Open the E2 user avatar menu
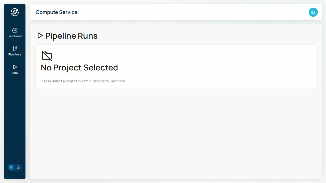Image resolution: width=326 pixels, height=183 pixels. pyautogui.click(x=313, y=12)
